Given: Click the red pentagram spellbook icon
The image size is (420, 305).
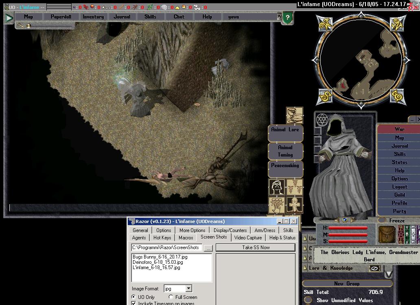Looking at the screenshot, I should [x=401, y=234].
